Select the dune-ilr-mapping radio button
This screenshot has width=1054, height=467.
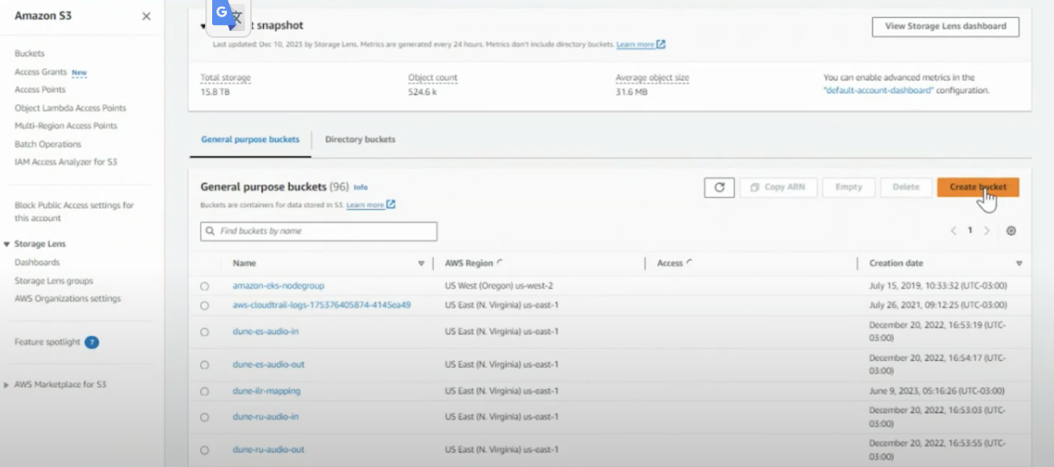204,391
